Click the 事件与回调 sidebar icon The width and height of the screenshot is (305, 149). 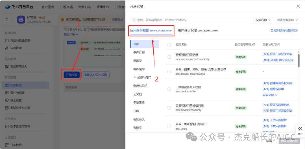[7, 93]
